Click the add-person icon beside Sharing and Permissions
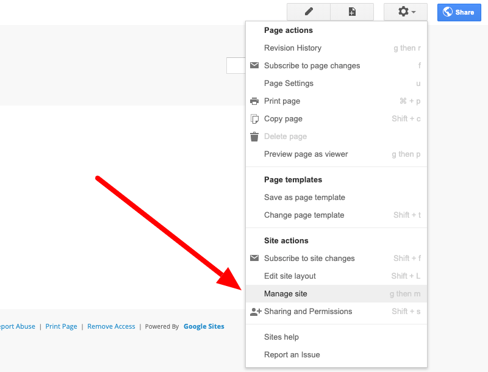This screenshot has height=372, width=488. point(254,311)
